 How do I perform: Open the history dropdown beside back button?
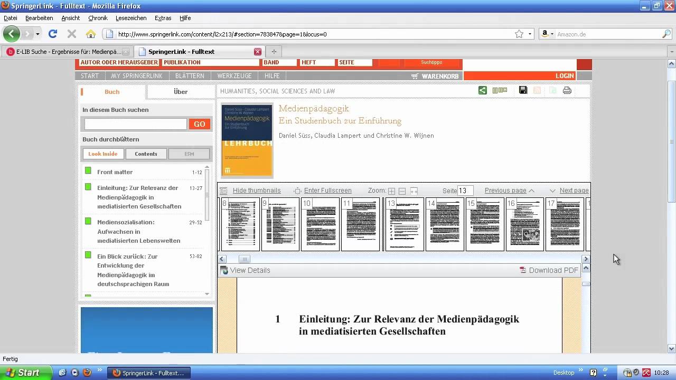37,34
